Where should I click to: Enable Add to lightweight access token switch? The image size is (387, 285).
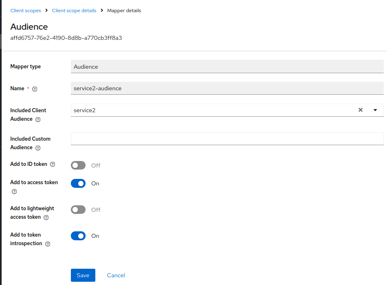tap(78, 210)
